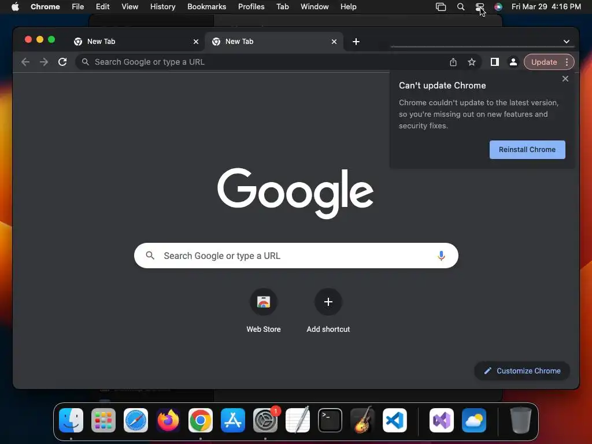Open the Window menu
Screen dimensions: 592x444
point(314,7)
